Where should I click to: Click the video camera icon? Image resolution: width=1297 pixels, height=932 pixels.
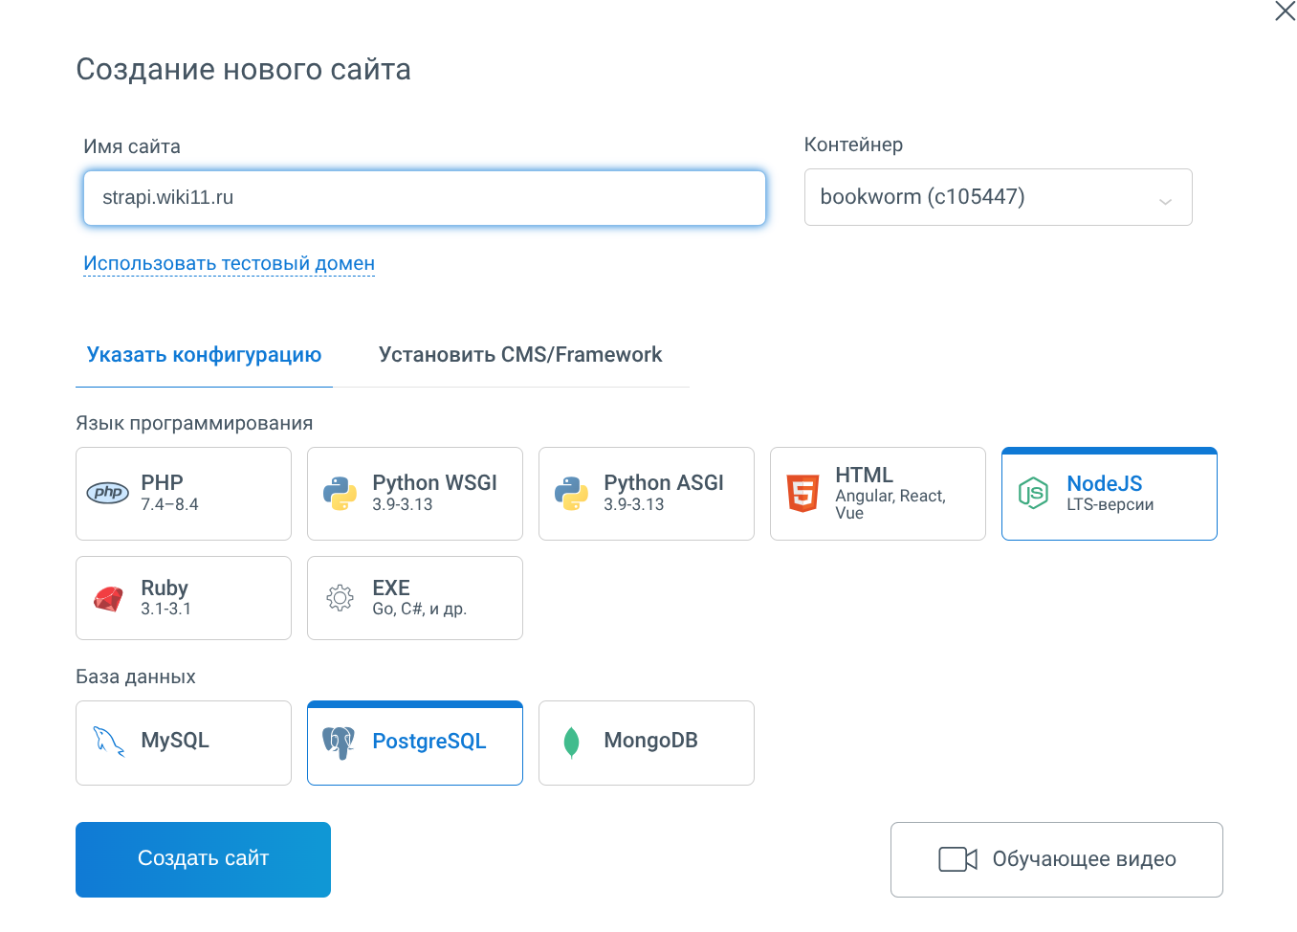click(957, 859)
